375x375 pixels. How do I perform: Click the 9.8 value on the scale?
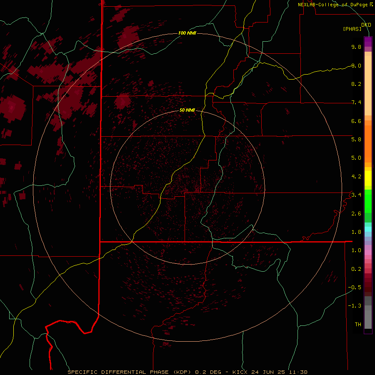click(x=356, y=47)
